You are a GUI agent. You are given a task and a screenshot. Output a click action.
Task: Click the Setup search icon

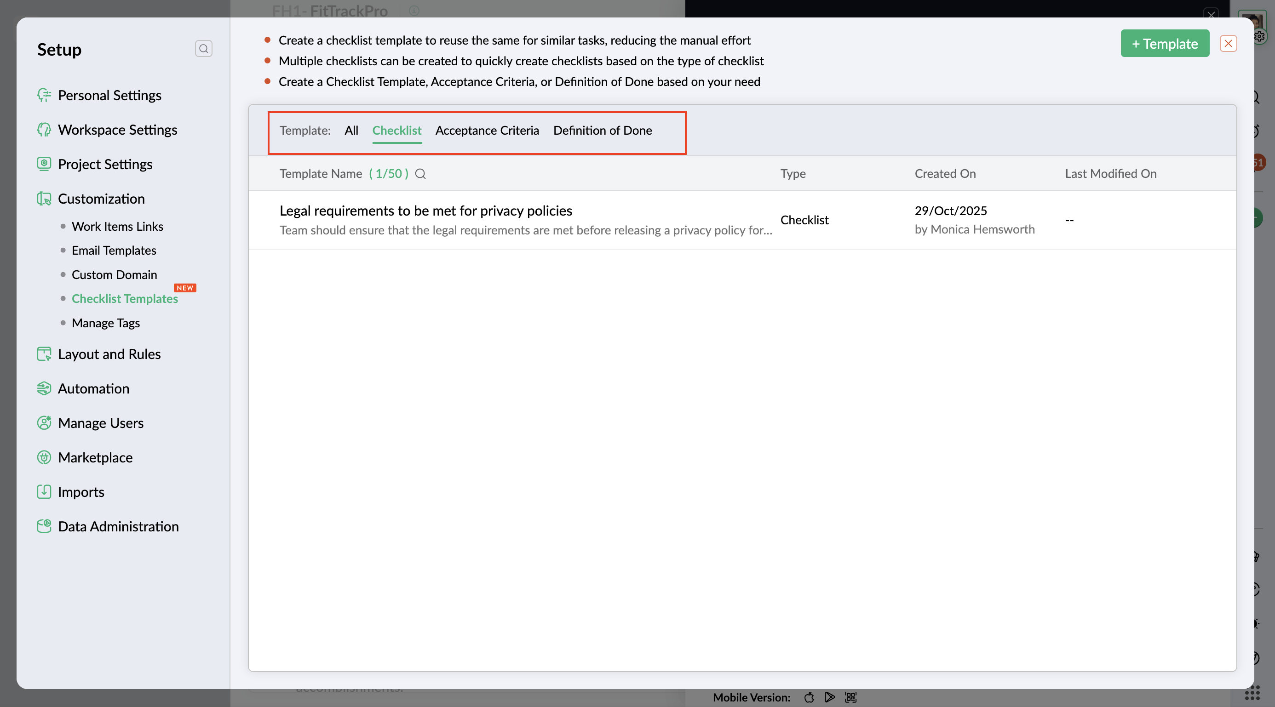coord(203,48)
